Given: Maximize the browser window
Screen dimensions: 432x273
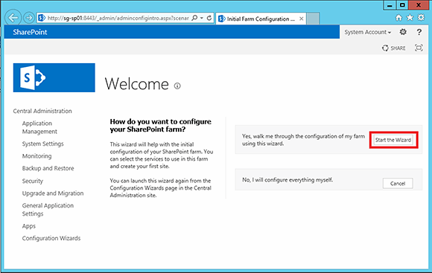Looking at the screenshot, I should (x=402, y=5).
